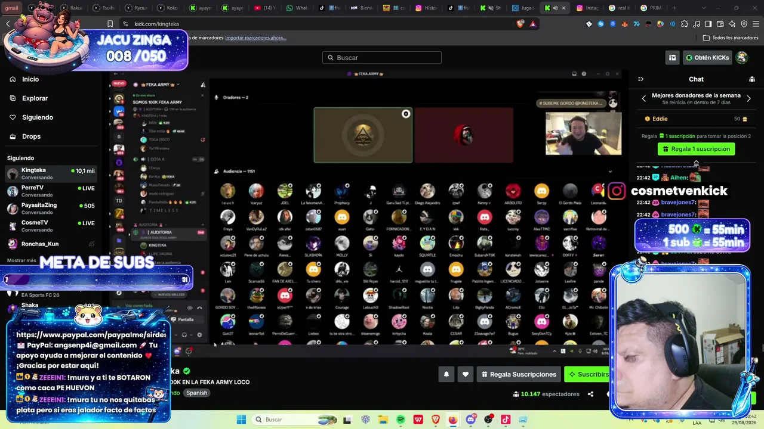Image resolution: width=764 pixels, height=429 pixels.
Task: Switch to the WhatsApp tab
Action: pos(297,8)
